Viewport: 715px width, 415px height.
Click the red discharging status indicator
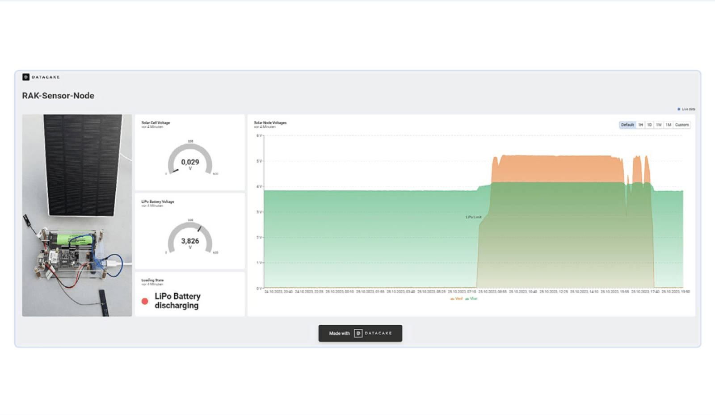coord(145,301)
